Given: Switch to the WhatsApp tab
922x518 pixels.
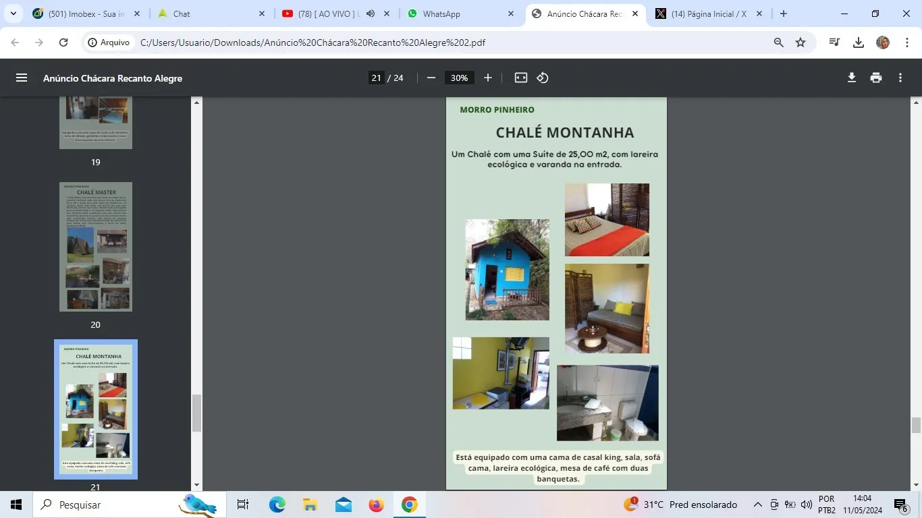Looking at the screenshot, I should 458,13.
